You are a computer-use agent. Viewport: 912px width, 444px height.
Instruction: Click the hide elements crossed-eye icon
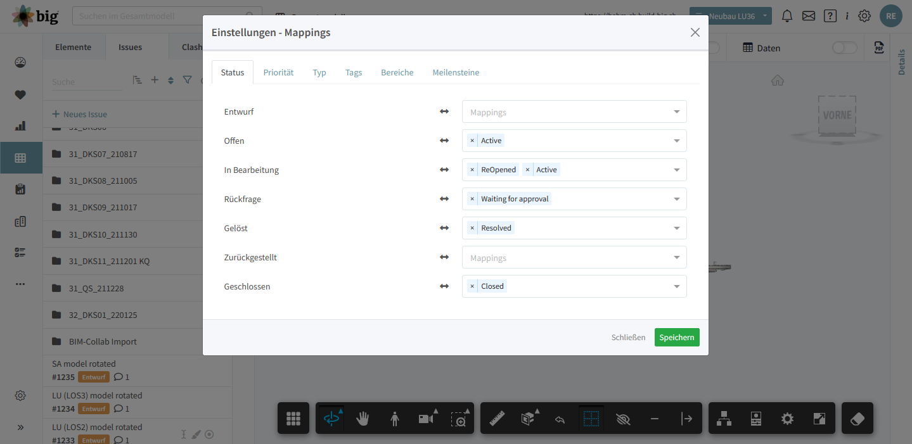coord(623,418)
